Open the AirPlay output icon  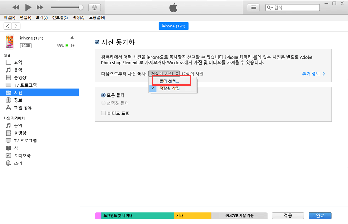tap(94, 7)
